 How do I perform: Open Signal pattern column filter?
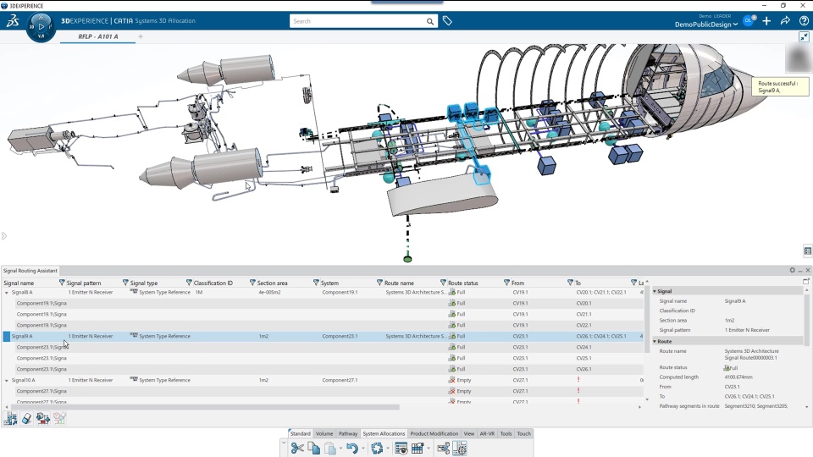click(x=125, y=283)
